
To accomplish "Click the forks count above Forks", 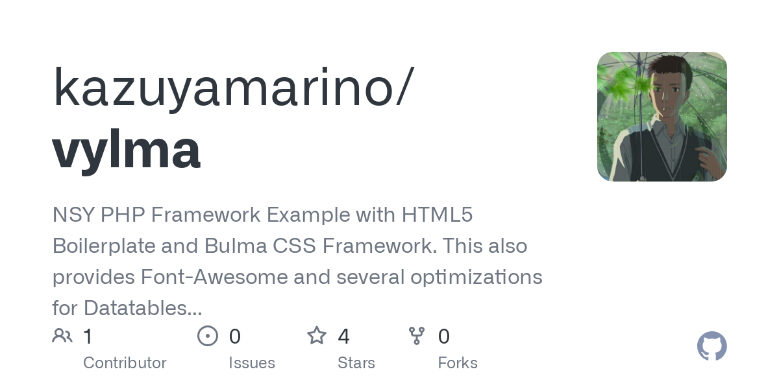I will 444,336.
